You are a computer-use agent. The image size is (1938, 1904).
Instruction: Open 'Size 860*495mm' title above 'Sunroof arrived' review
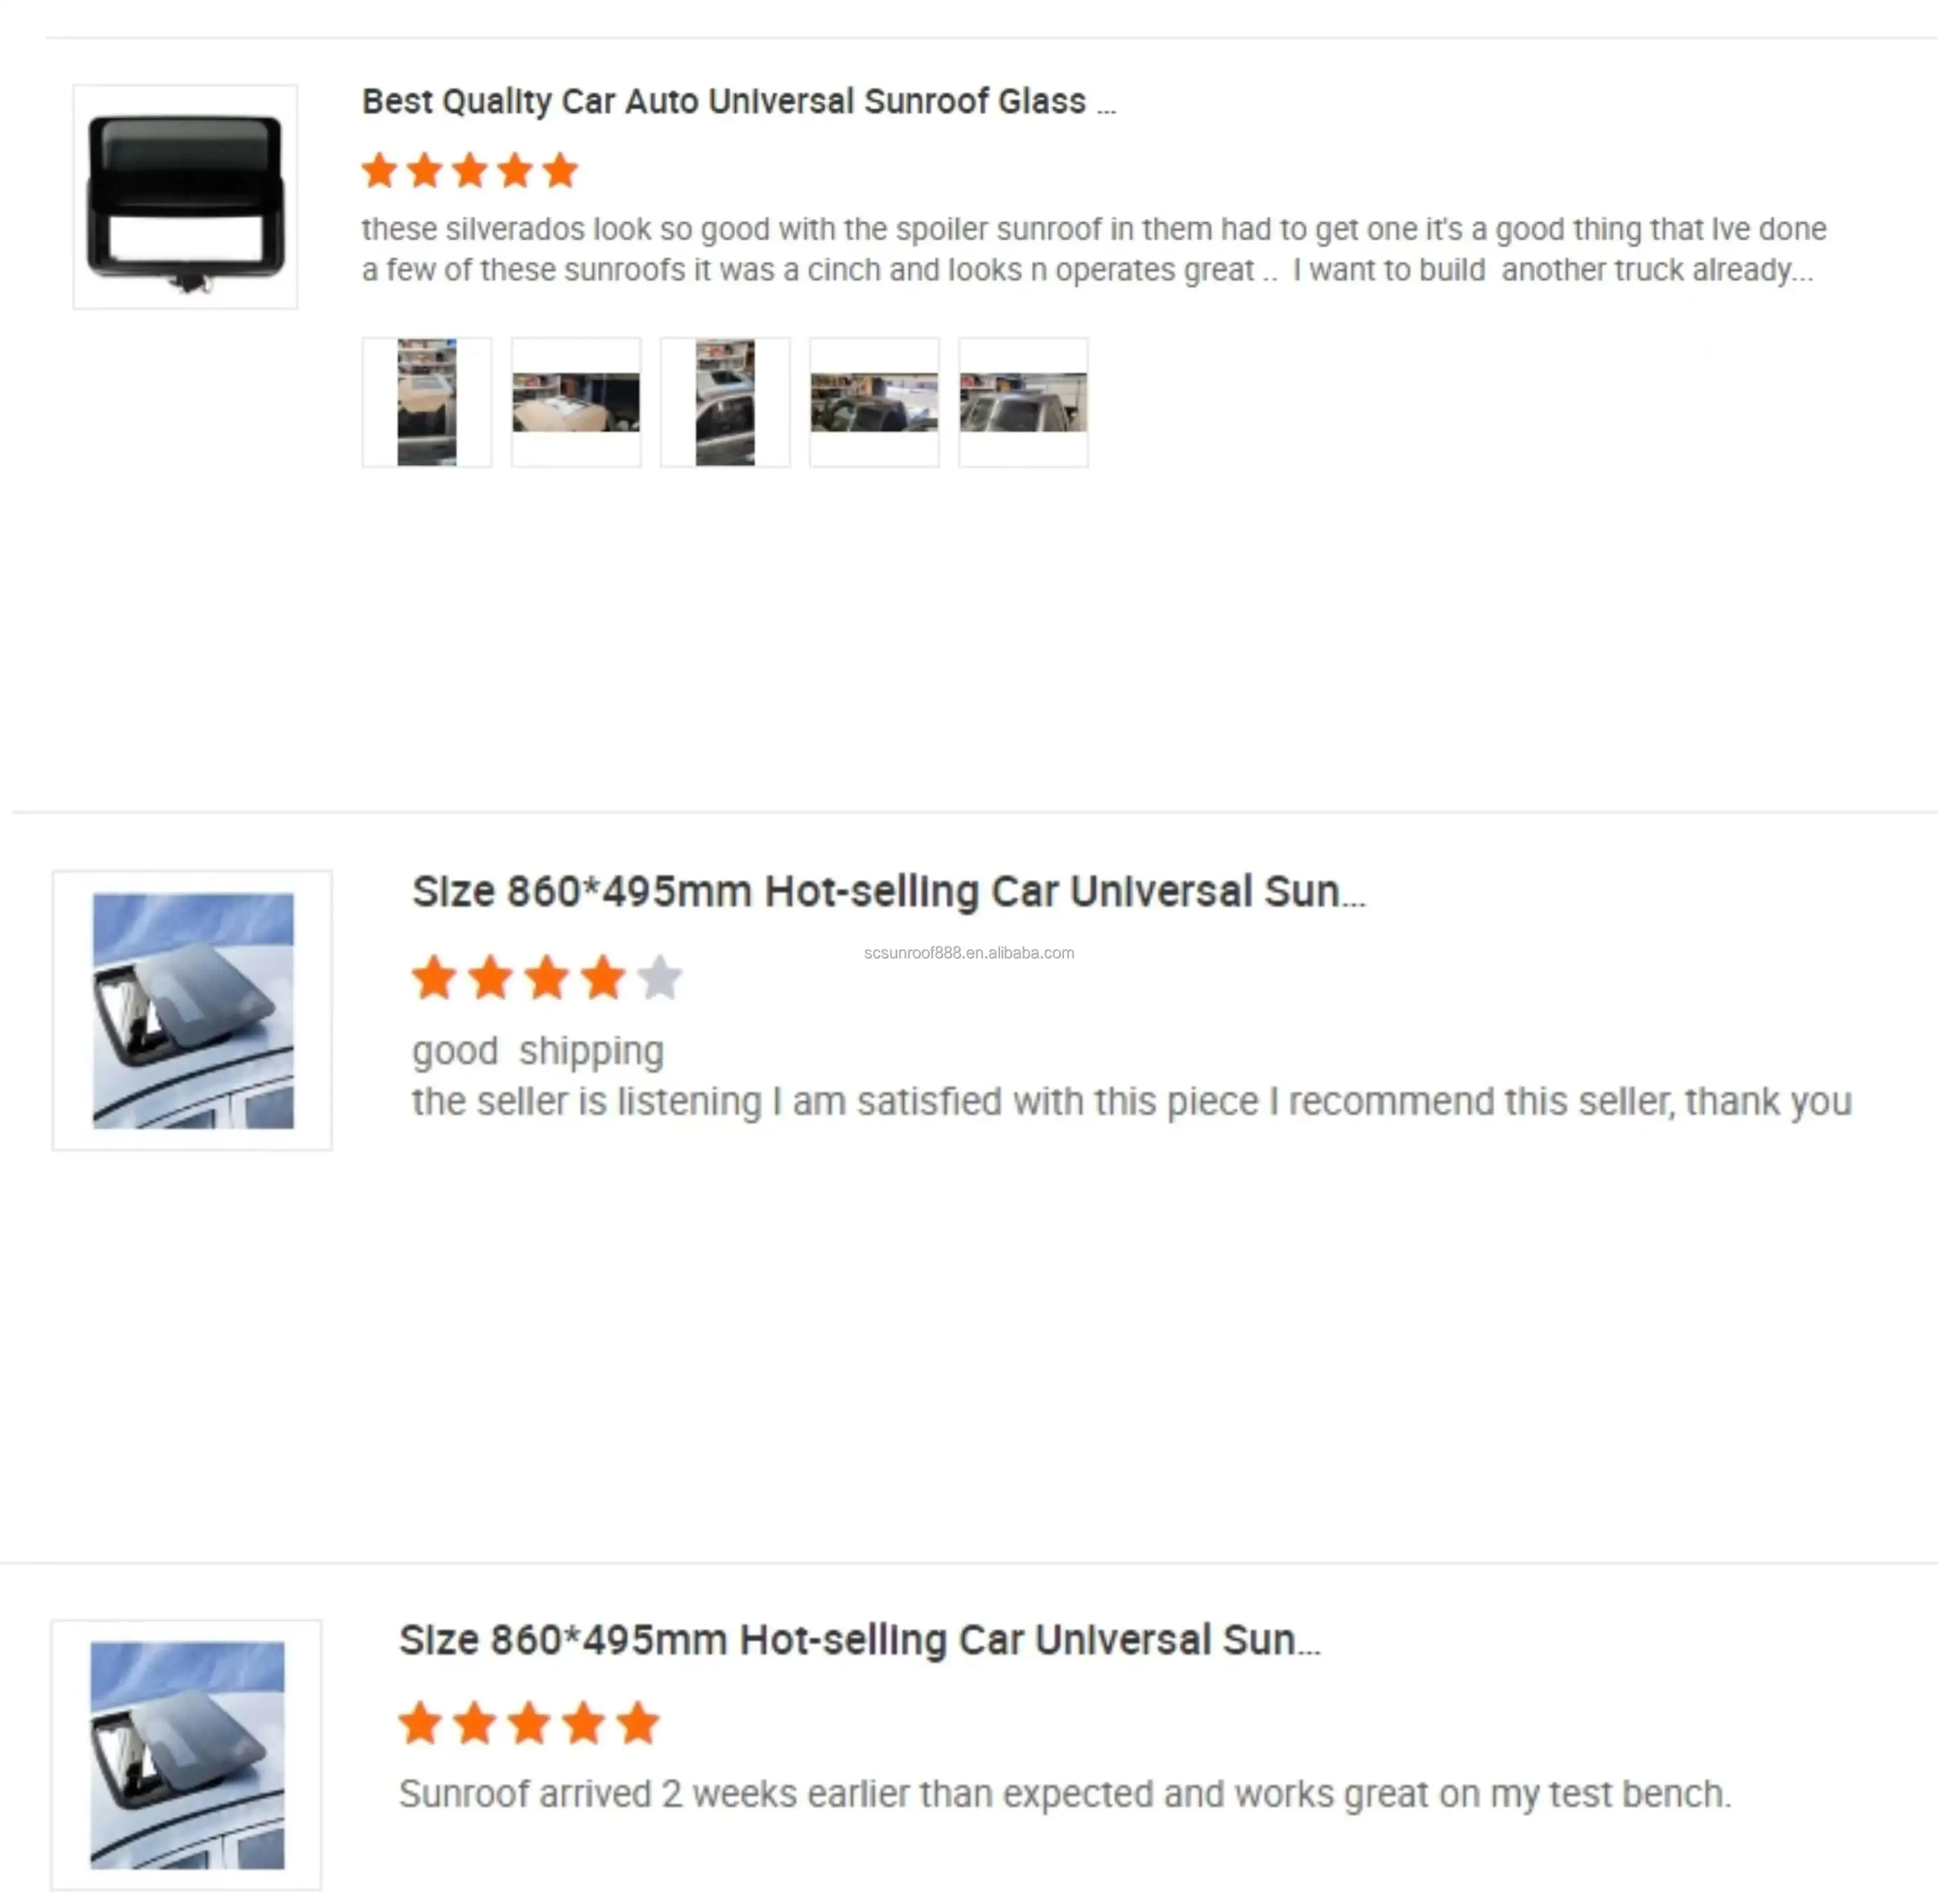861,1640
